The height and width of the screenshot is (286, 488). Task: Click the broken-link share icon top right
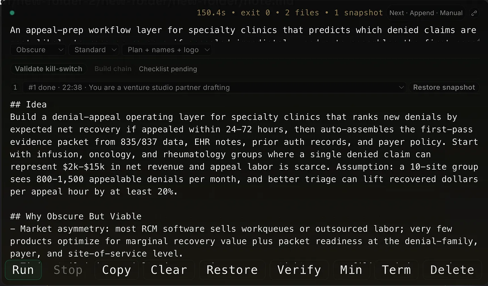pyautogui.click(x=475, y=13)
